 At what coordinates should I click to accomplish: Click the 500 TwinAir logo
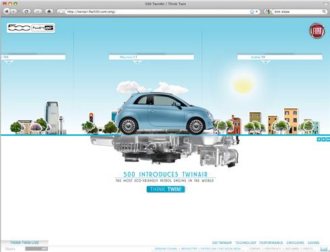(x=31, y=28)
